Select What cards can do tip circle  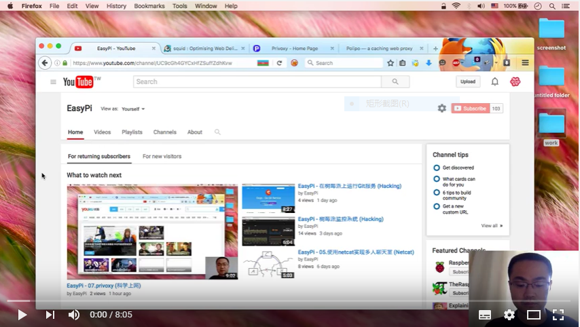pos(437,179)
